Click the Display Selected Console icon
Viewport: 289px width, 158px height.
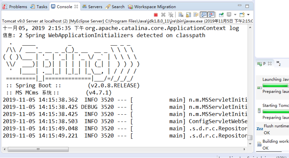pyautogui.click(x=229, y=15)
